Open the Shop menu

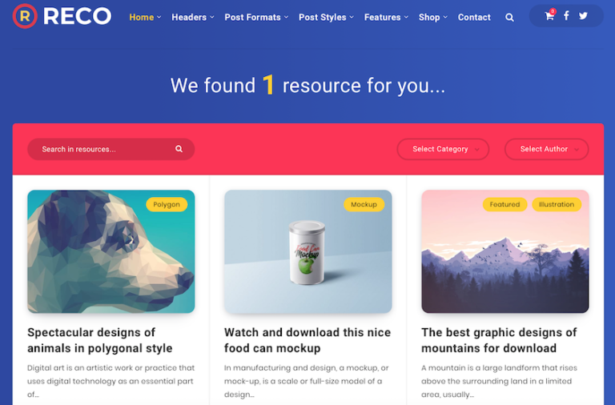point(432,18)
